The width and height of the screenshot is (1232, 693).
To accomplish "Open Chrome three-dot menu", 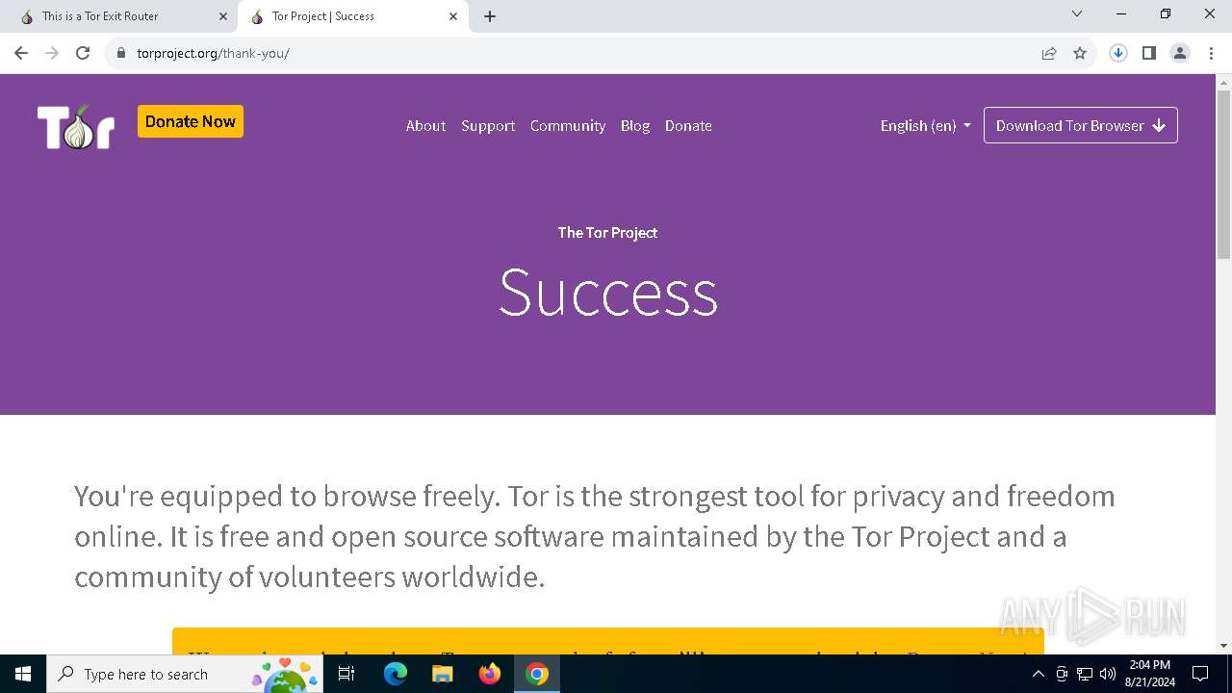I will (1211, 53).
